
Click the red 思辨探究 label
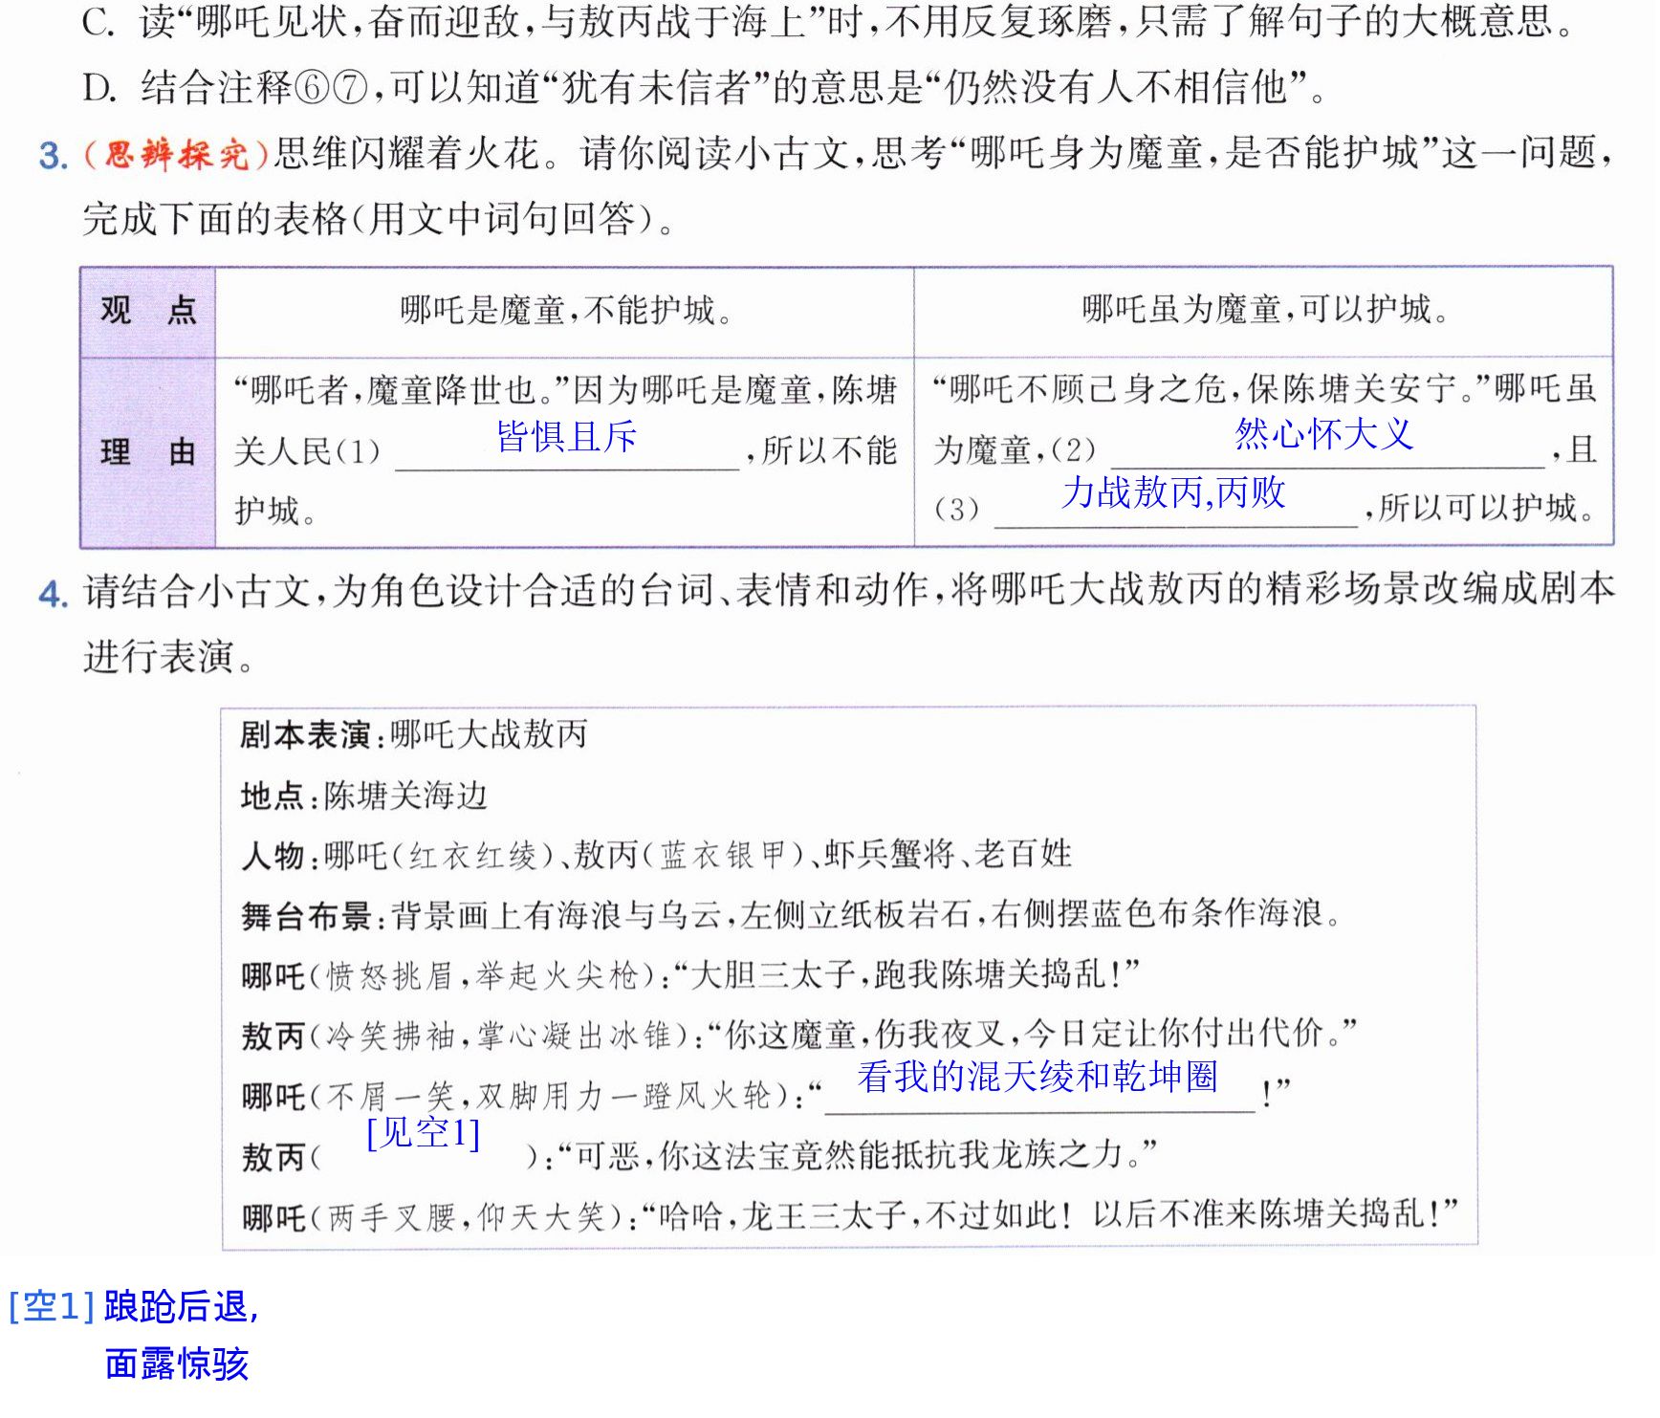178,155
